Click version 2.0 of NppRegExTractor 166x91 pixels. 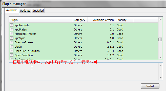point(112,34)
